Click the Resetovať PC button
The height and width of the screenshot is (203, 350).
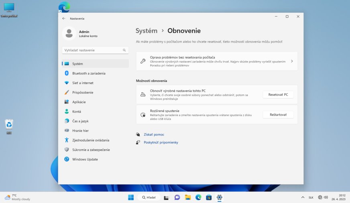278,95
